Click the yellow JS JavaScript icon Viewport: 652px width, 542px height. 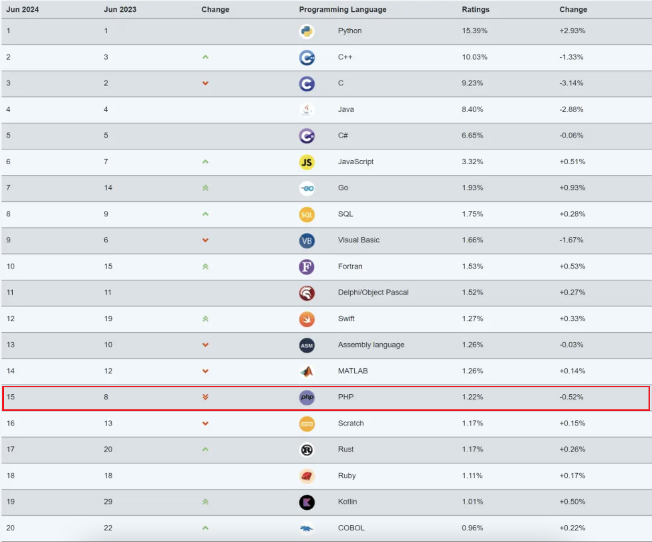click(307, 162)
